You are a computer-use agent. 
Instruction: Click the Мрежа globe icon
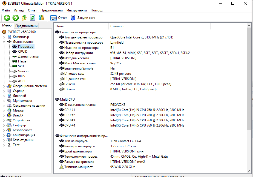click(9, 110)
